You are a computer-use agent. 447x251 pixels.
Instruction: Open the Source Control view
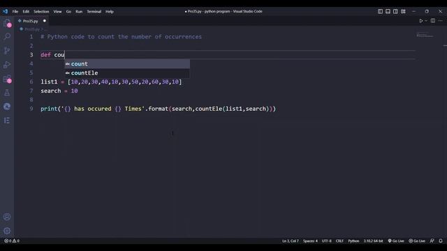pyautogui.click(x=7, y=51)
